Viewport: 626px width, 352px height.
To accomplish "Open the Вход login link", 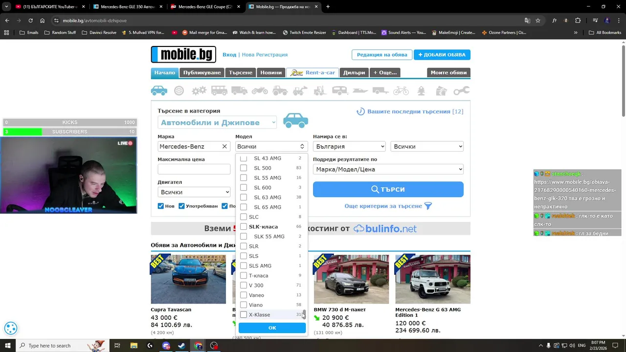I will pyautogui.click(x=229, y=55).
